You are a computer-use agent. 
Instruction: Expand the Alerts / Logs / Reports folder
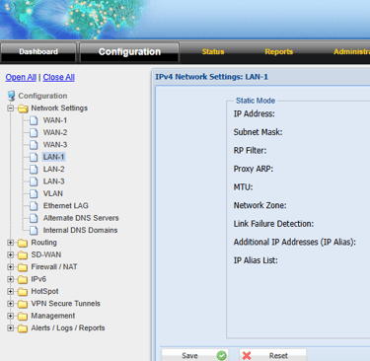click(x=11, y=328)
